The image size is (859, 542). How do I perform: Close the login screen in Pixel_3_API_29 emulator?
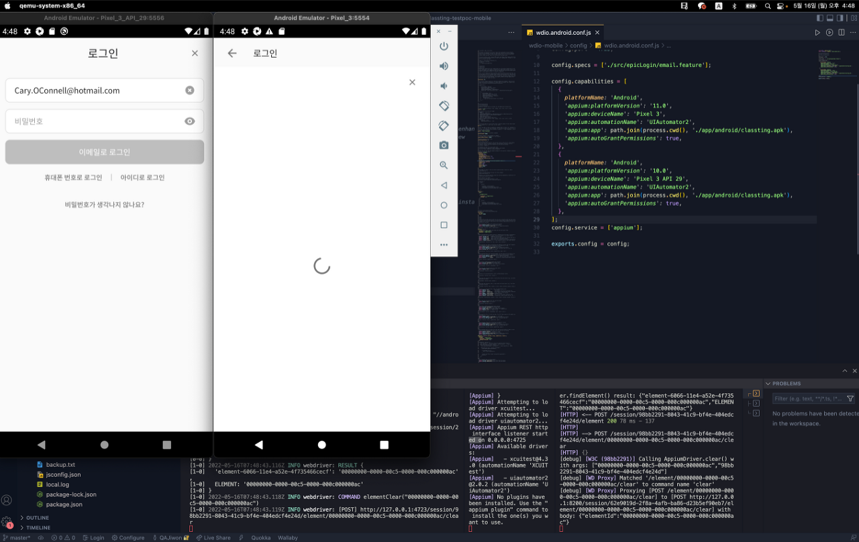pos(195,53)
